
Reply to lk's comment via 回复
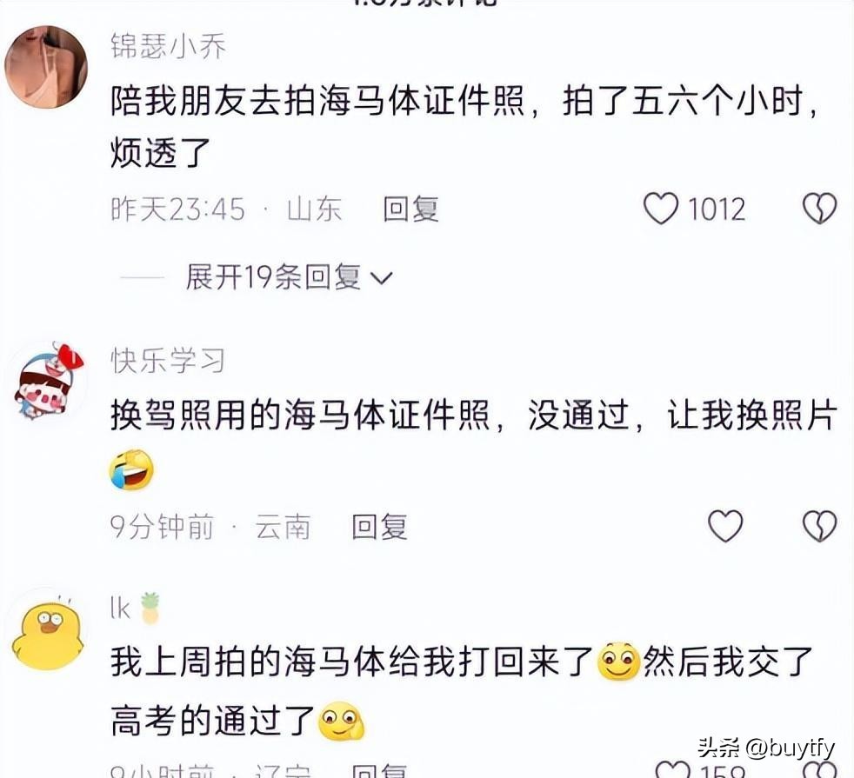click(x=380, y=771)
